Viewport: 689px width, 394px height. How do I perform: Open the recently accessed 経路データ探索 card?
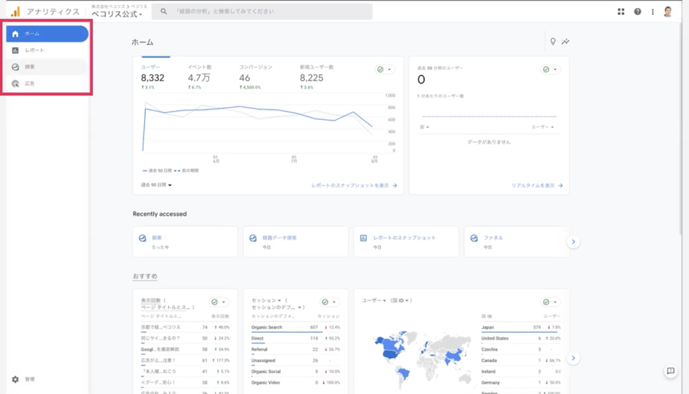tap(296, 242)
